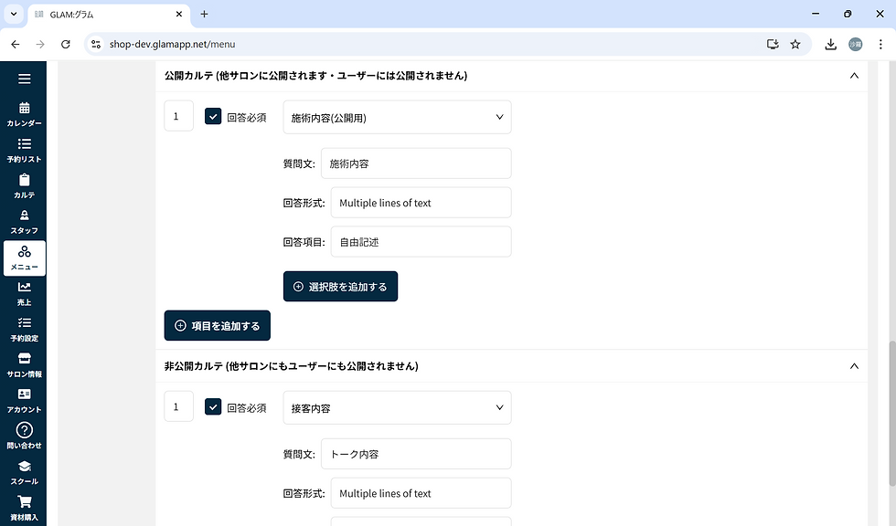
Task: Open the アカウント account section
Action: pos(24,401)
